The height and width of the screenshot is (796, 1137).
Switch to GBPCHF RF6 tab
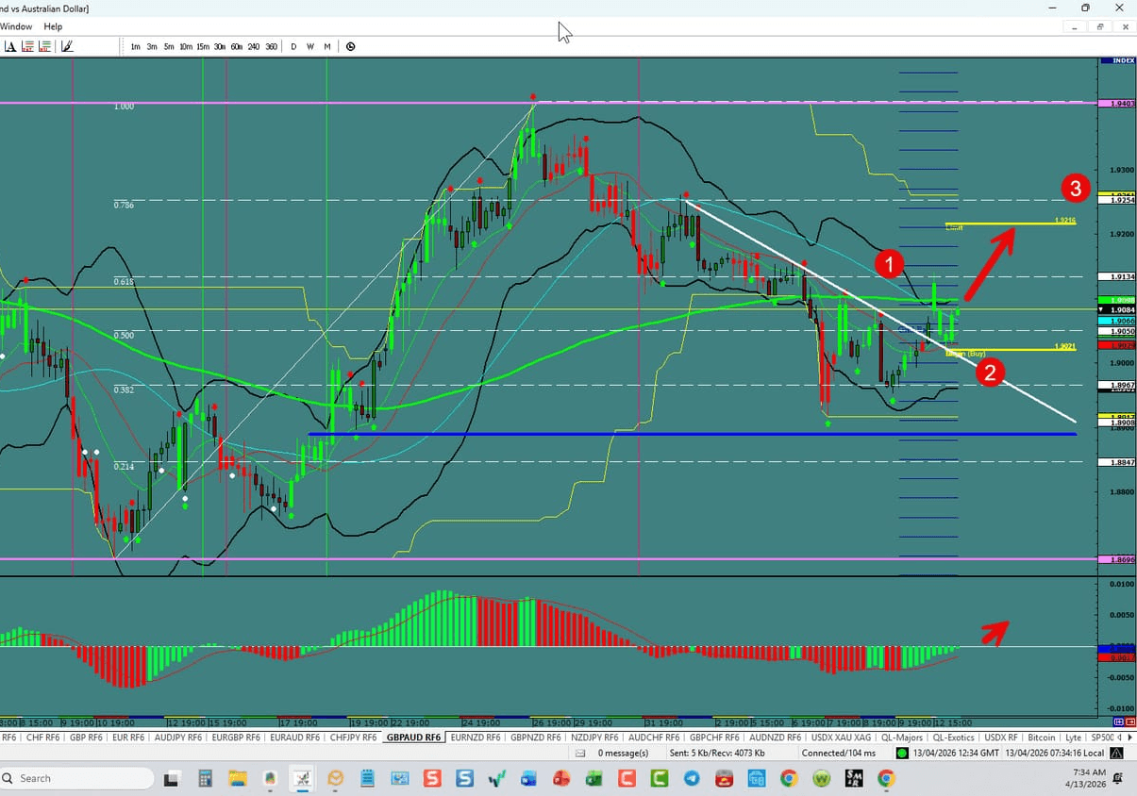[x=715, y=738]
